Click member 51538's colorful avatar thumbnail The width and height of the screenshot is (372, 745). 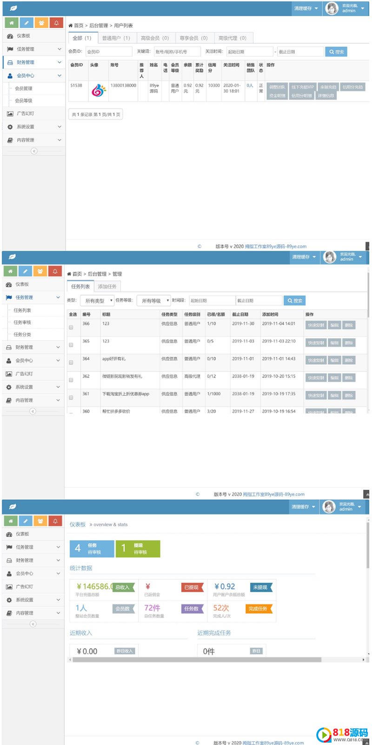point(98,90)
